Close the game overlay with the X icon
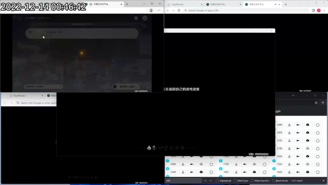328x185 pixels. tap(145, 18)
